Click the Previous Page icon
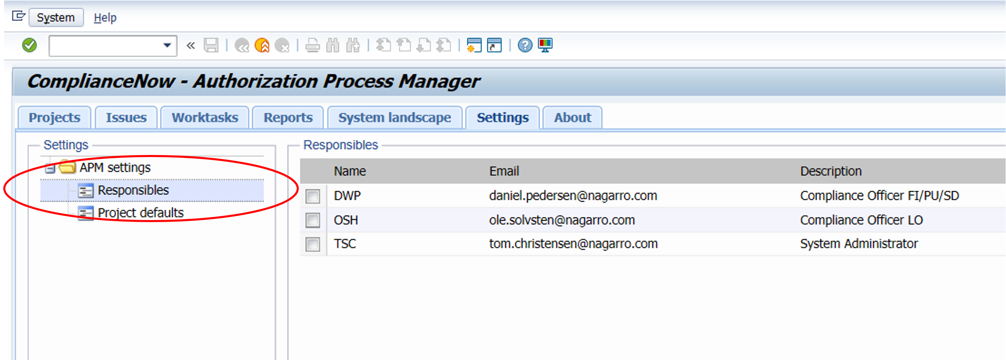This screenshot has width=1006, height=360. [x=404, y=45]
